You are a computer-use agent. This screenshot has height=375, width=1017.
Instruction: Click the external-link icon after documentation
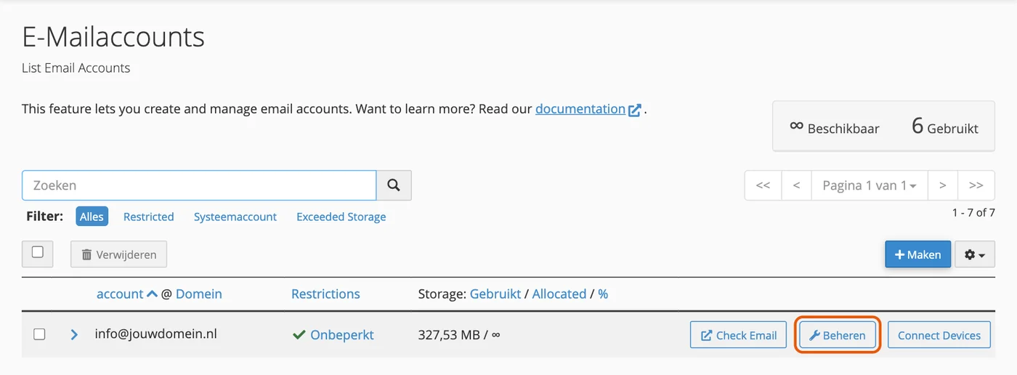pos(635,110)
